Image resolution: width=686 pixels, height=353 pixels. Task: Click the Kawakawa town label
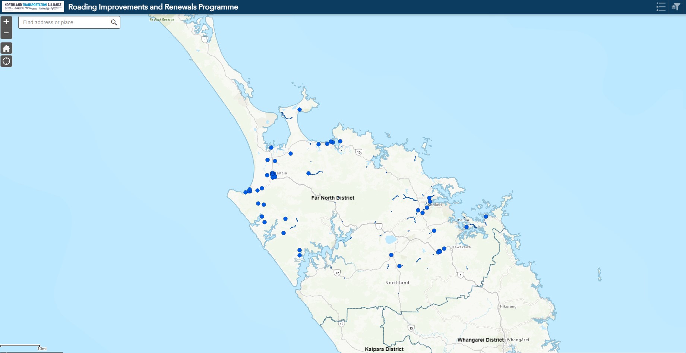tap(461, 247)
